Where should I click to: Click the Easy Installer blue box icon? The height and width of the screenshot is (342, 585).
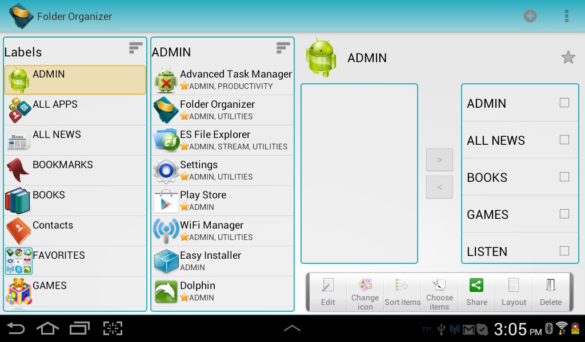pos(166,261)
